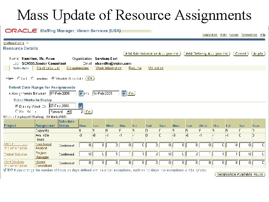This screenshot has width=269, height=202.
Task: Select the Weekly Schedule view radio button
Action: point(53,78)
